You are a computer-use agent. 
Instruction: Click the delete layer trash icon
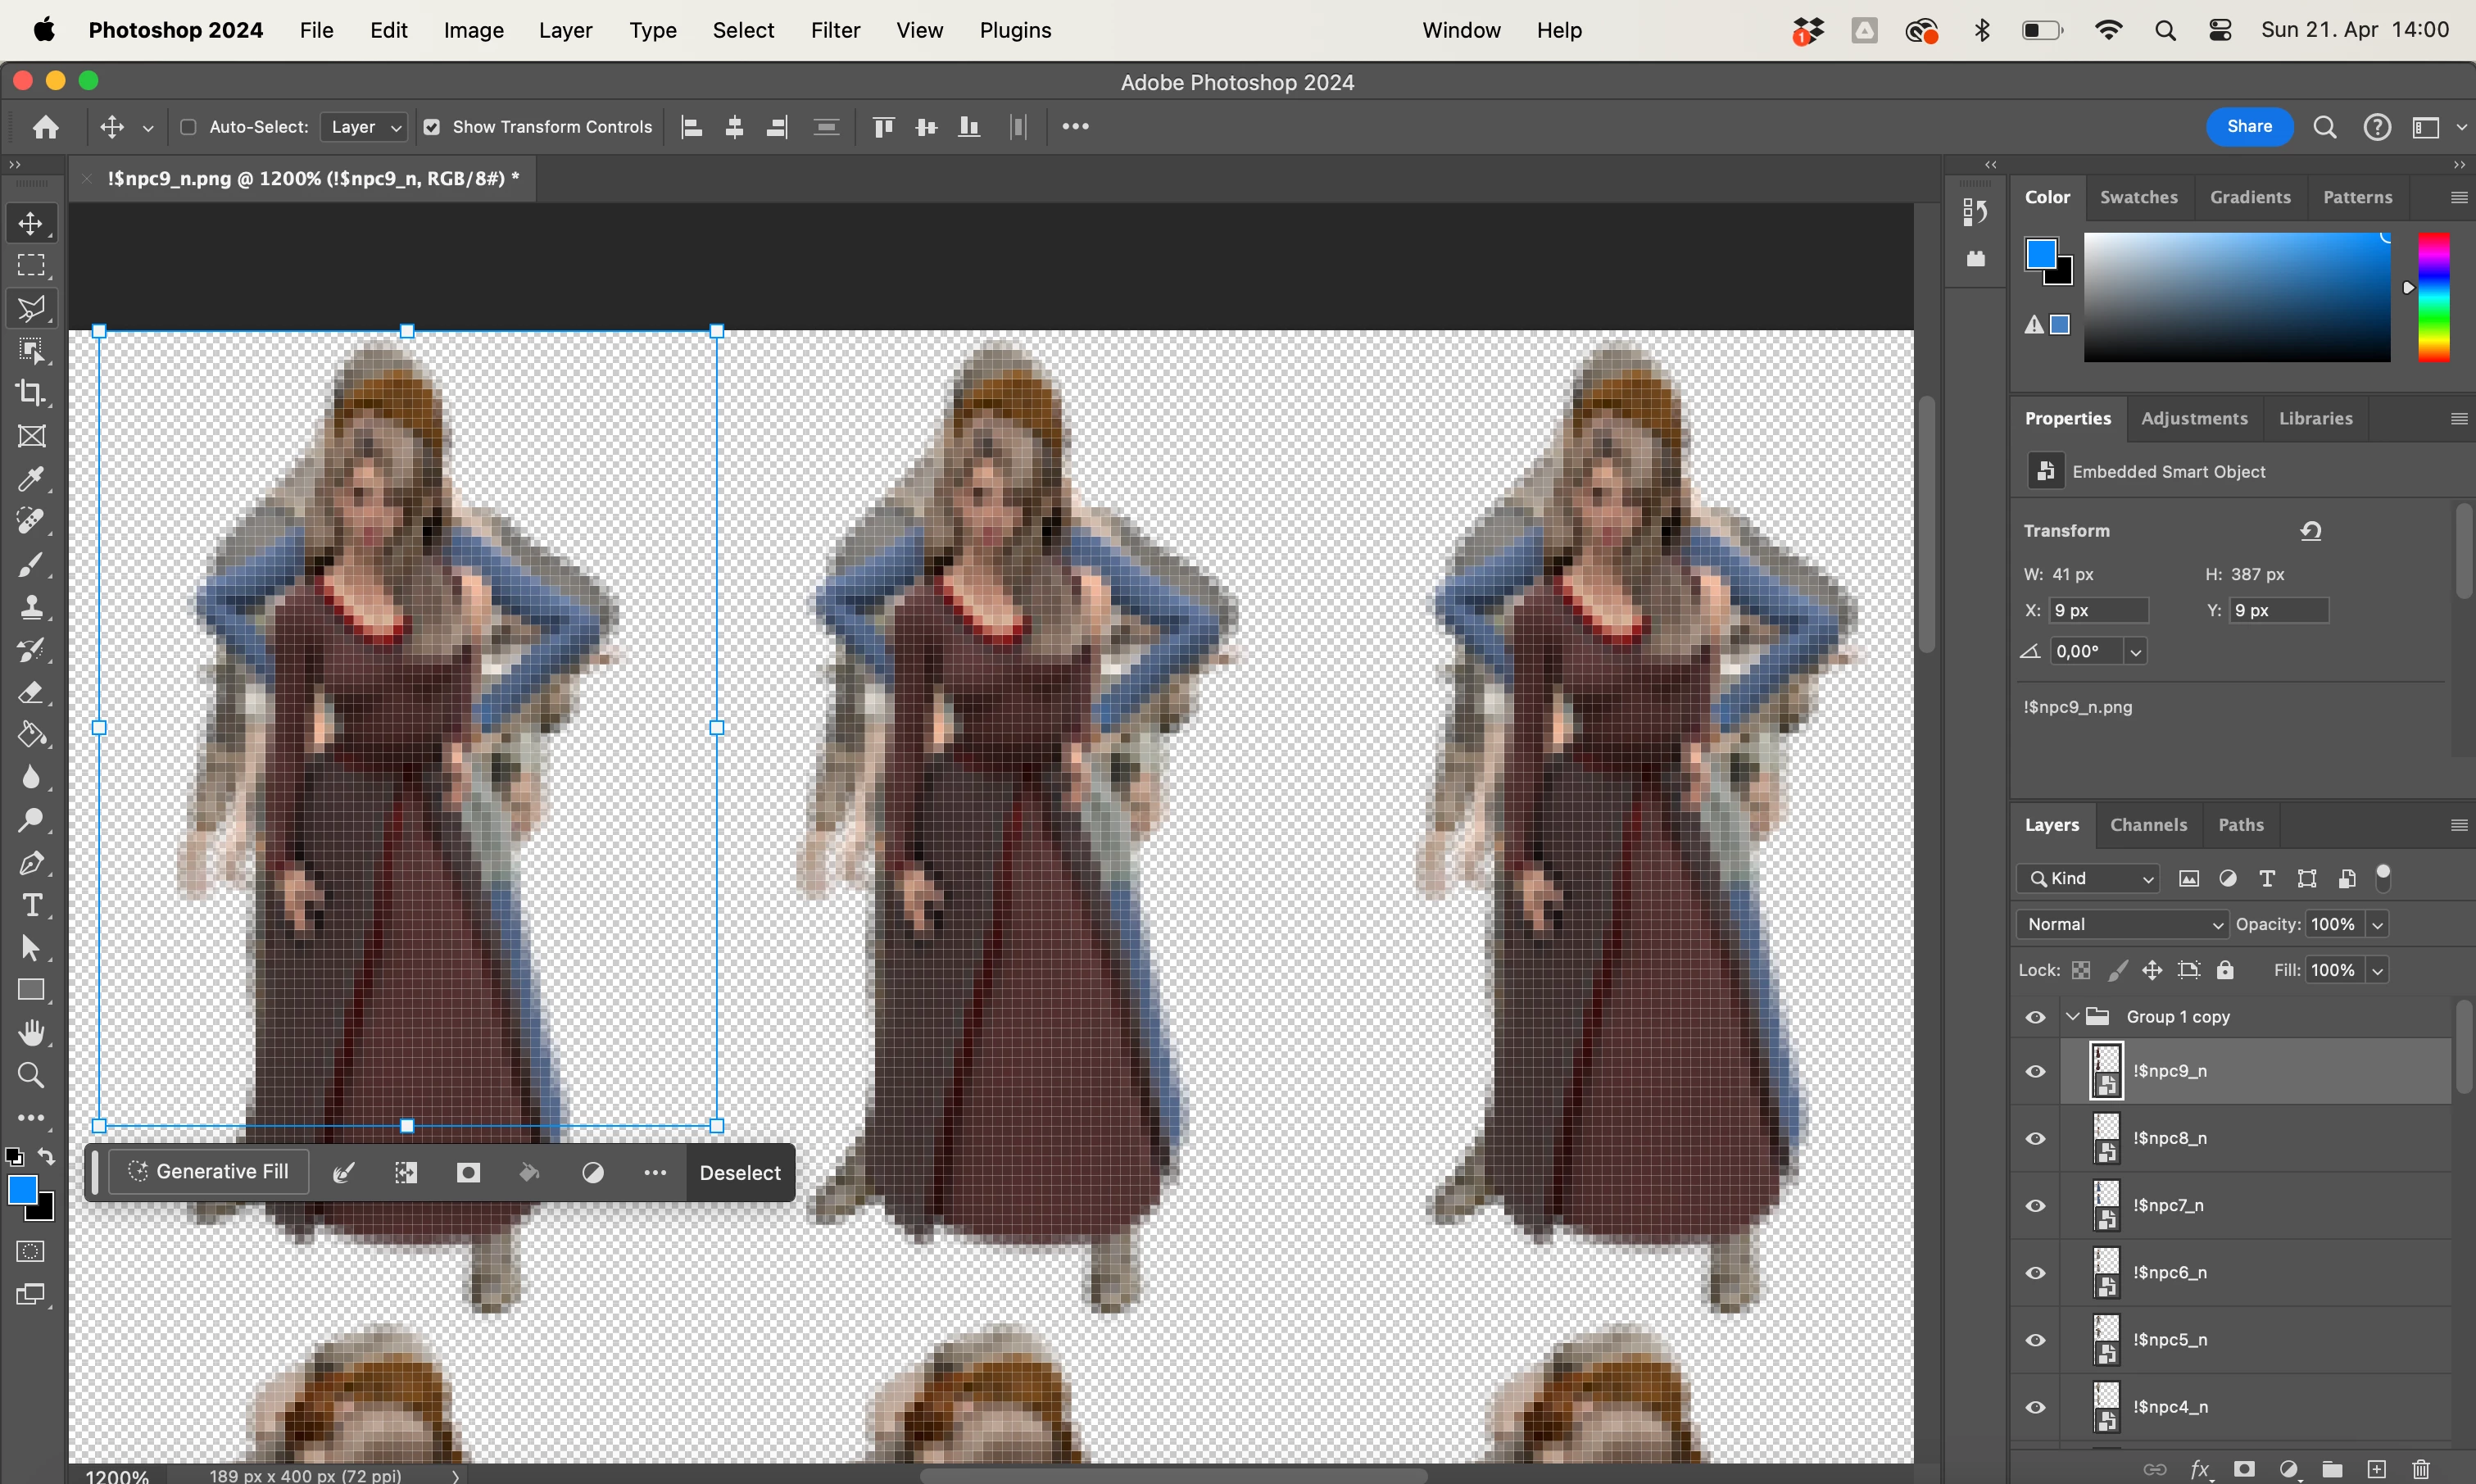tap(2420, 1468)
